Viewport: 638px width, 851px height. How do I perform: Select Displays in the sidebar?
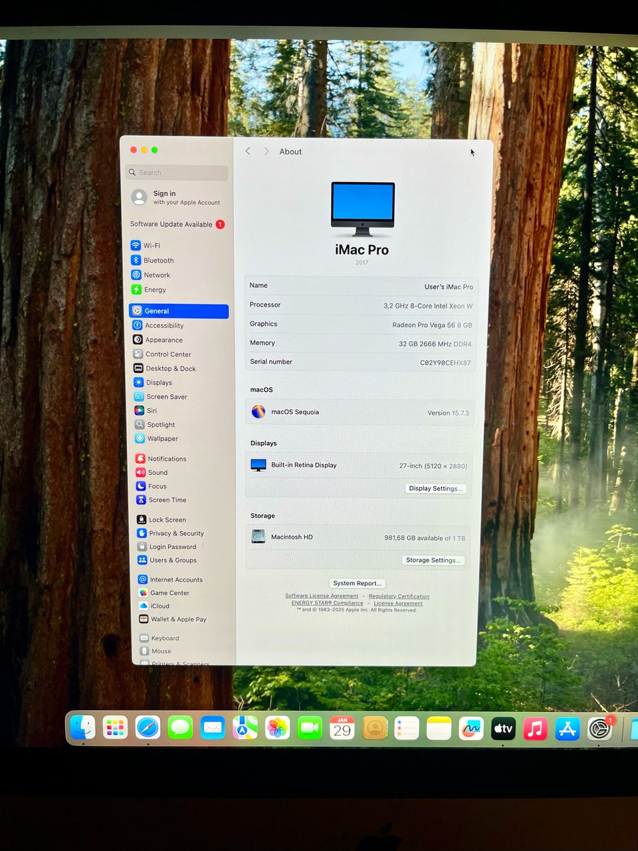(x=153, y=382)
